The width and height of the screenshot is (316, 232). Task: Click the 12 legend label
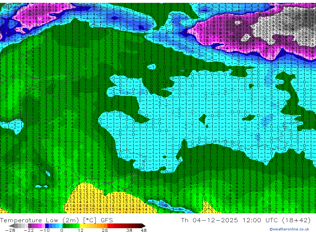81,230
